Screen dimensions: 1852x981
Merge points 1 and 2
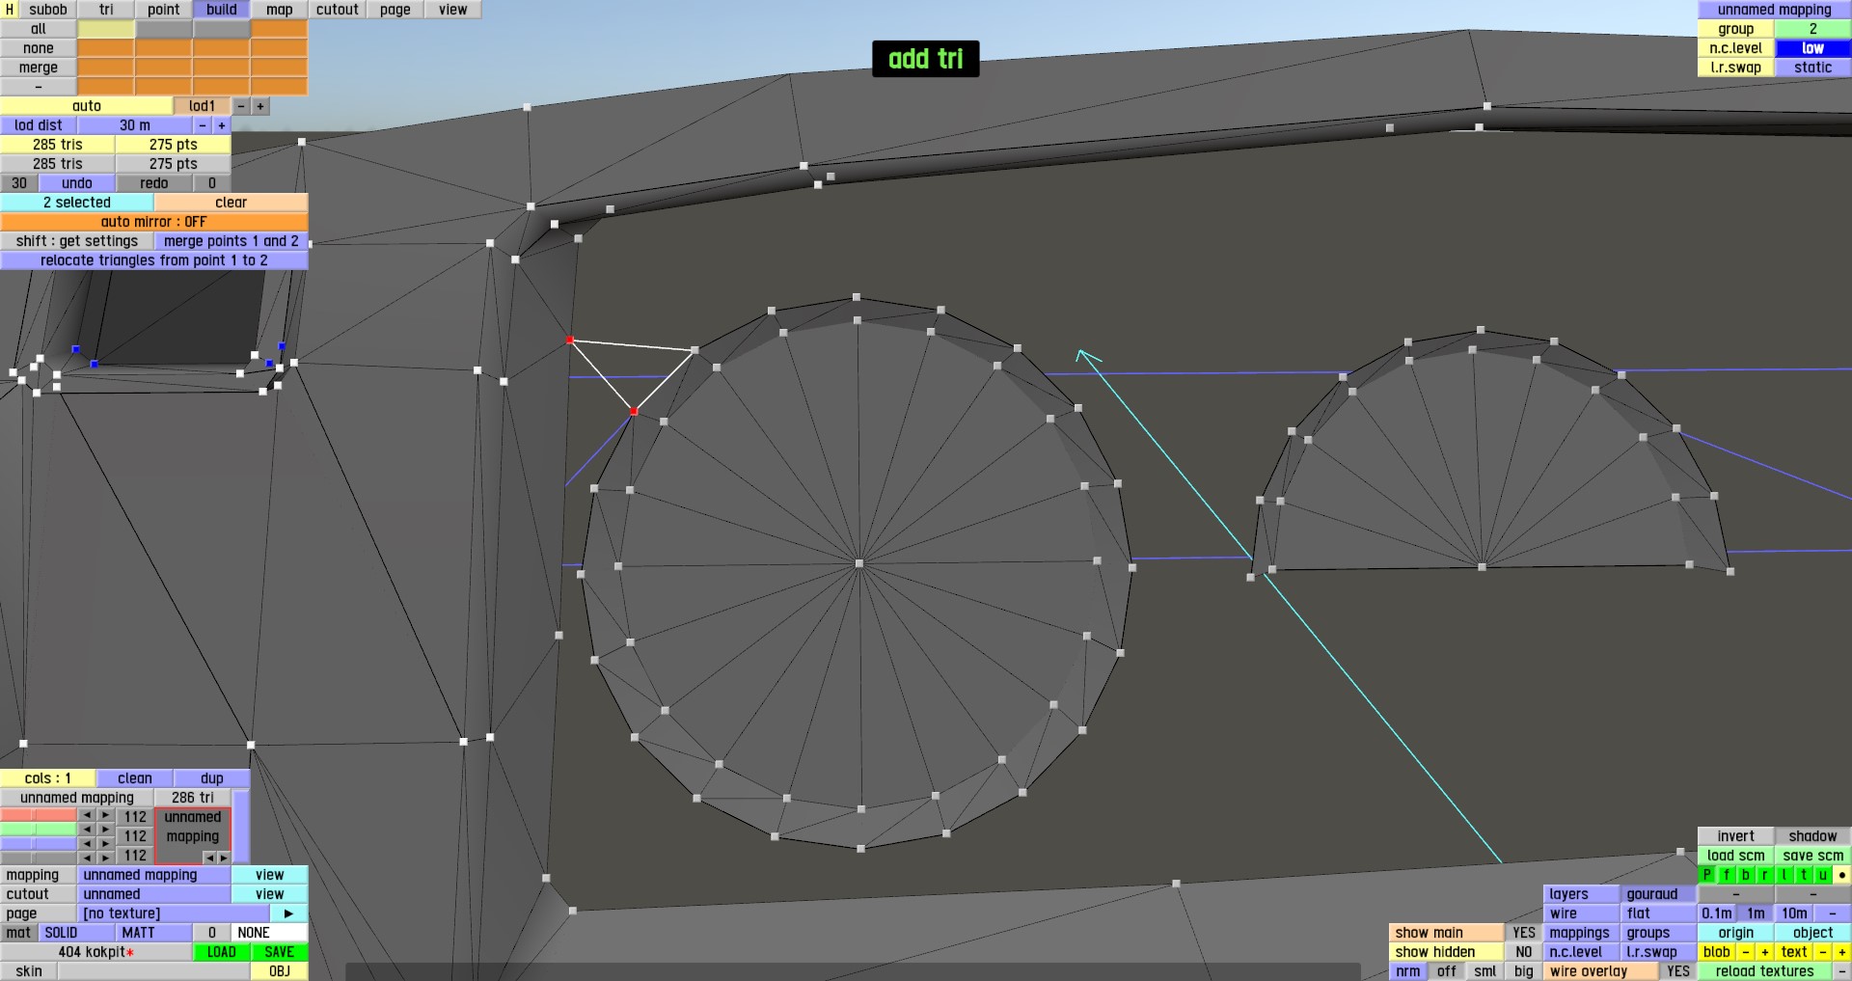pos(231,241)
